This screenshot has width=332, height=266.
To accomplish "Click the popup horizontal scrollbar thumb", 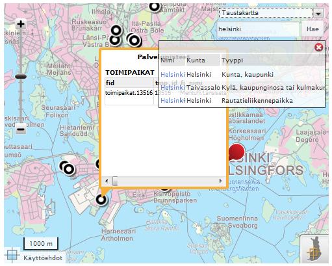I will [115, 181].
